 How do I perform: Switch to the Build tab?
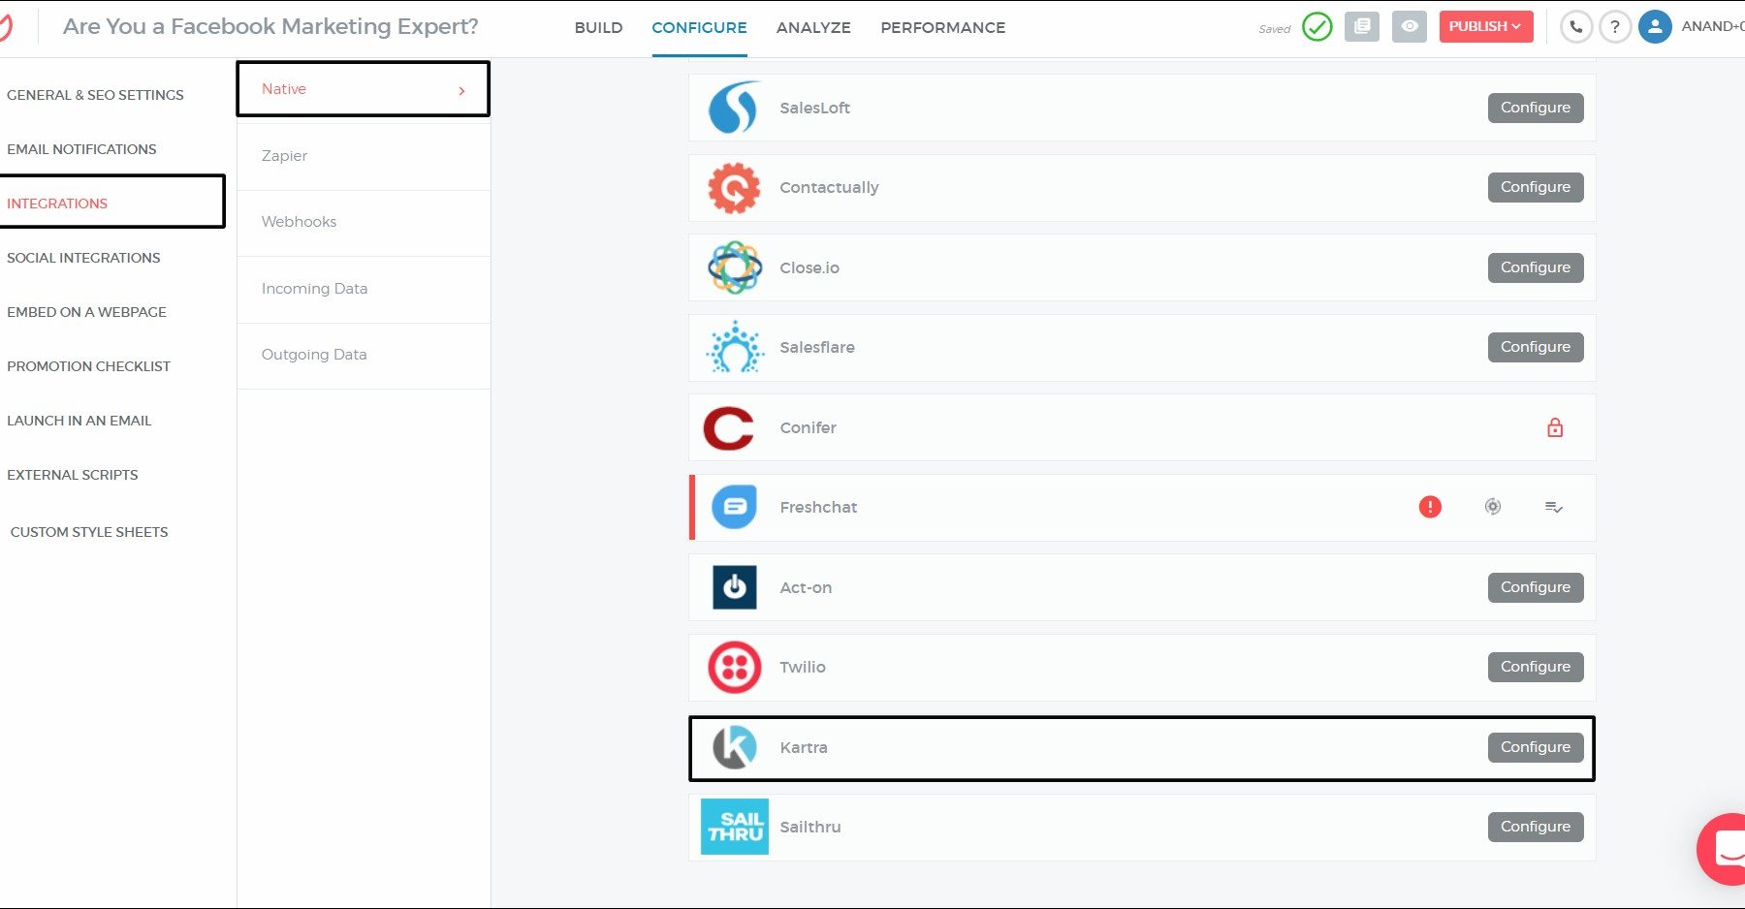click(x=598, y=28)
